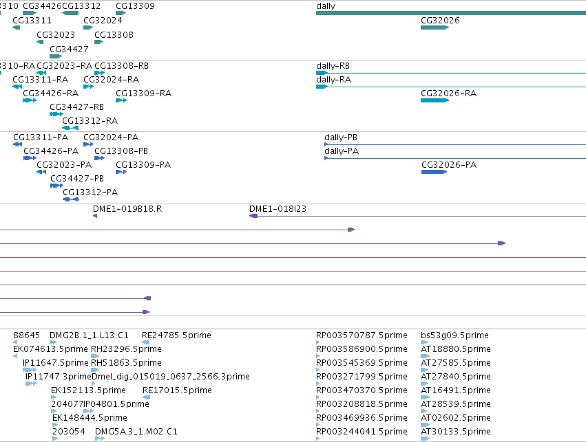The height and width of the screenshot is (442, 586).
Task: Click transcript CG32024-RA
Action: tap(88, 87)
